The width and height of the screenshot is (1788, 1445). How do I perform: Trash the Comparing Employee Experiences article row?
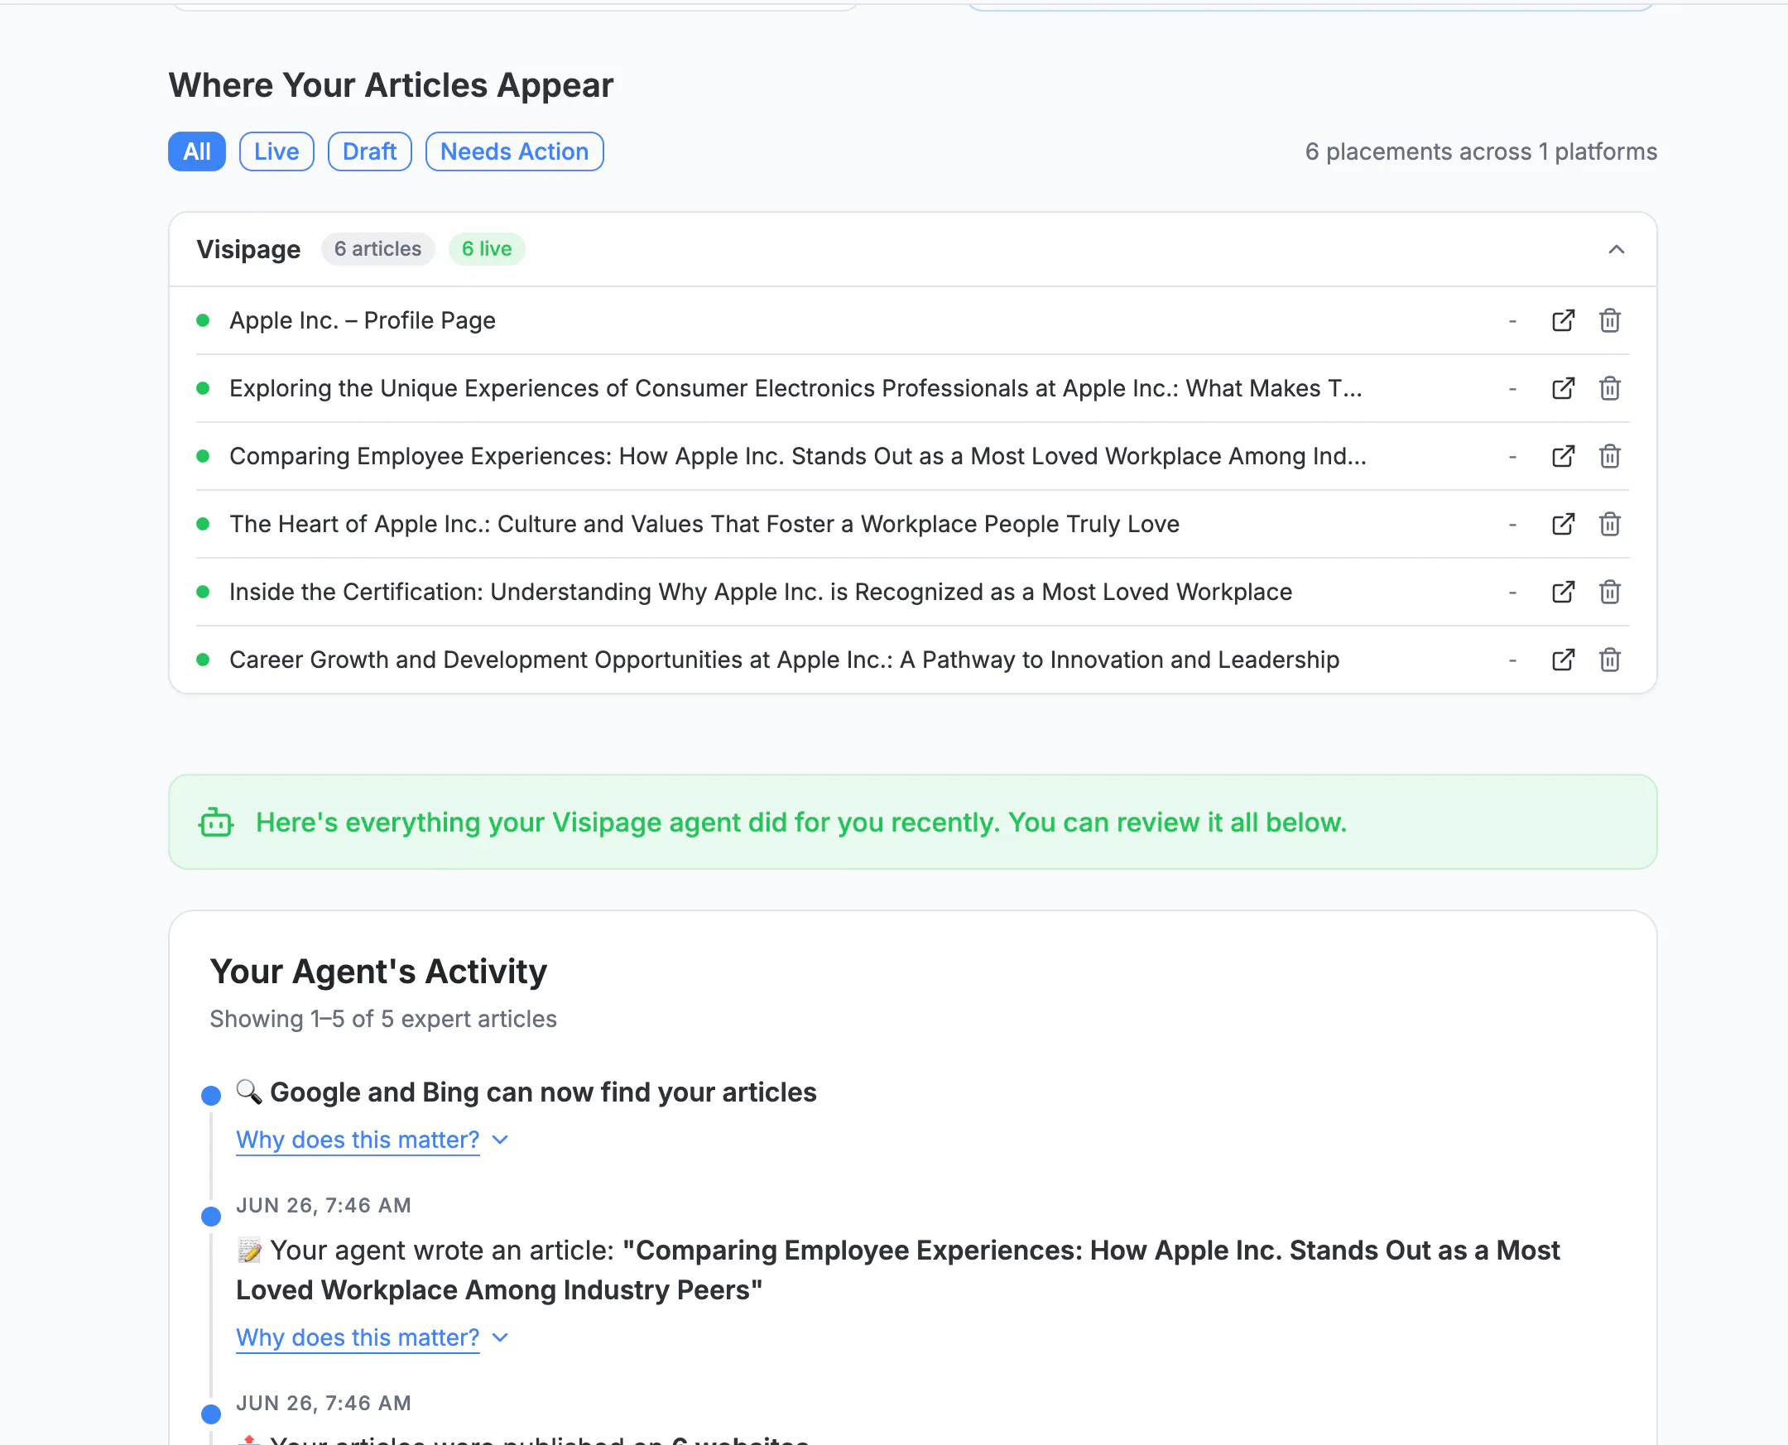1610,456
